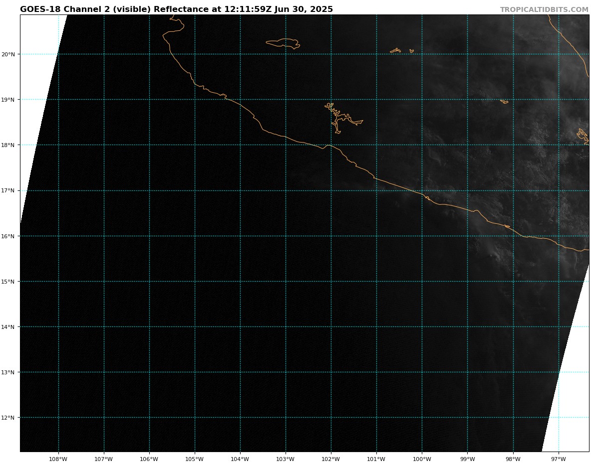Image resolution: width=599 pixels, height=463 pixels.
Task: Click the 104°W longitude label
Action: (240, 459)
